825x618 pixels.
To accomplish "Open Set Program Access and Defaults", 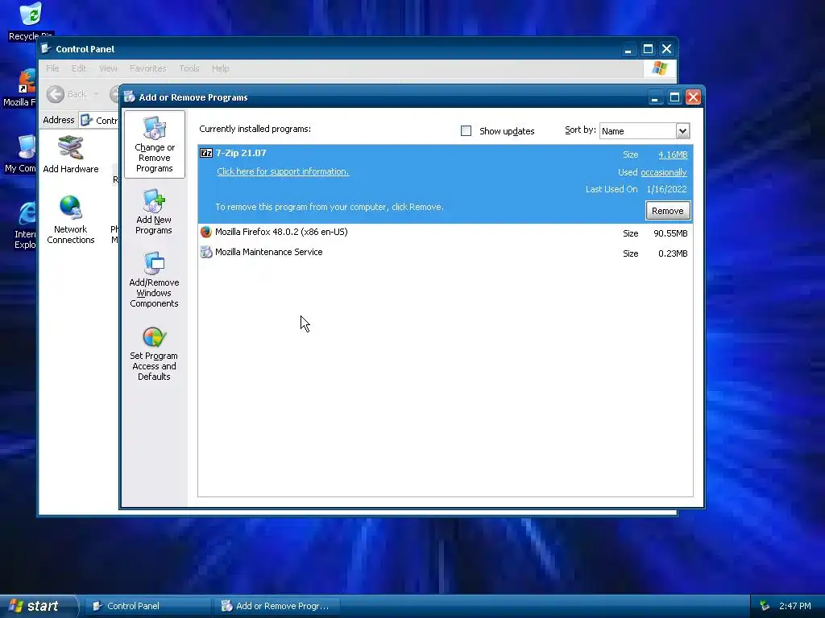I will click(154, 353).
